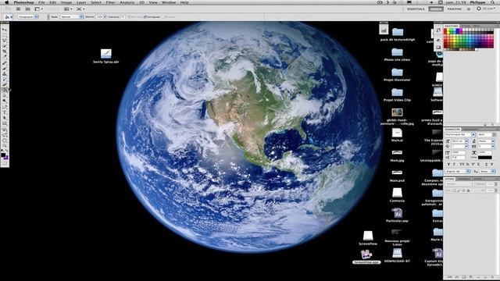Viewport: 500px width, 281px height.
Task: Click the Tolerance input field
Action: (x=122, y=16)
